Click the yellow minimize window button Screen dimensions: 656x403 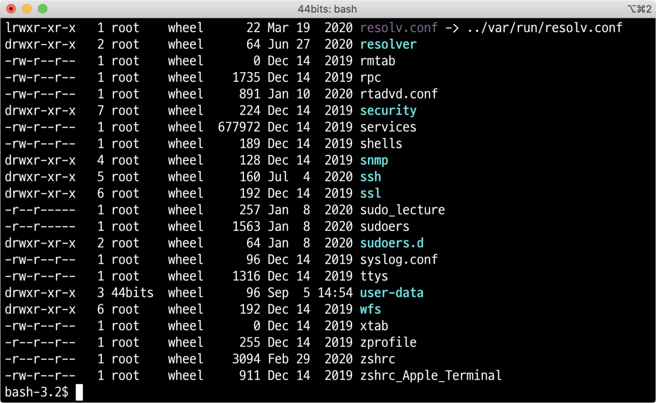tap(27, 9)
